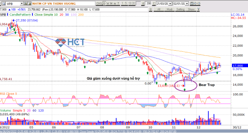Click the green 10 moving average label
This screenshot has width=248, height=133.
pyautogui.click(x=56, y=15)
